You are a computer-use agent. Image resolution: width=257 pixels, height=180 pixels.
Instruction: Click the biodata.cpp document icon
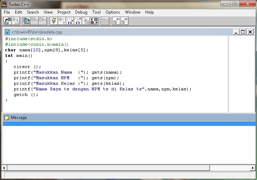(8, 32)
